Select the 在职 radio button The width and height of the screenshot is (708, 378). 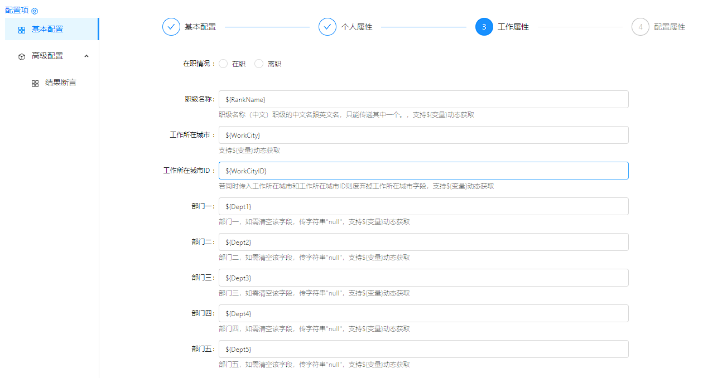coord(223,64)
